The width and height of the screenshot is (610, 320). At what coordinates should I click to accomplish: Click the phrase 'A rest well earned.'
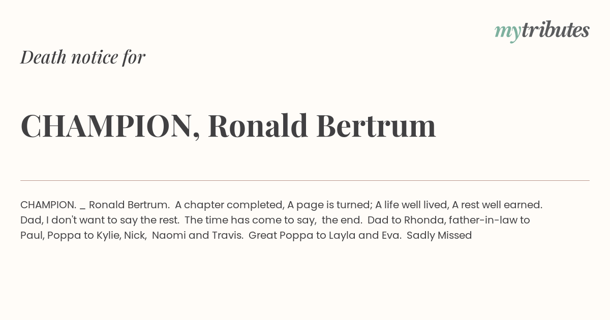[x=497, y=205]
